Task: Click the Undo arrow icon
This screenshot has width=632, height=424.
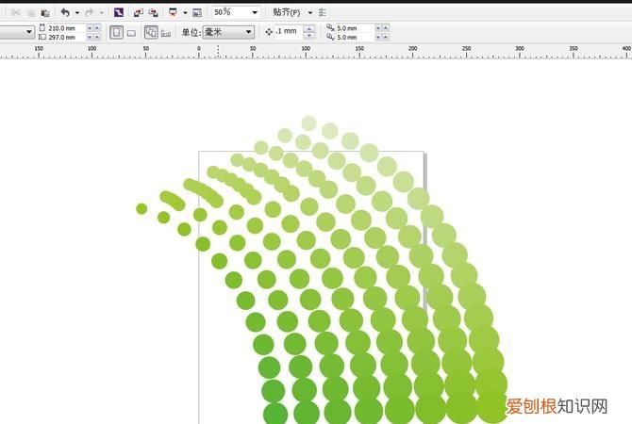Action: coord(64,12)
